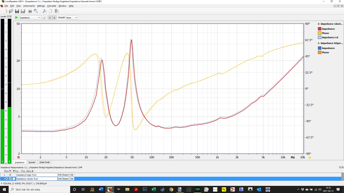Open the Proc. Menu flyout
Viewport: 344px width, 193px height.
pyautogui.click(x=28, y=171)
